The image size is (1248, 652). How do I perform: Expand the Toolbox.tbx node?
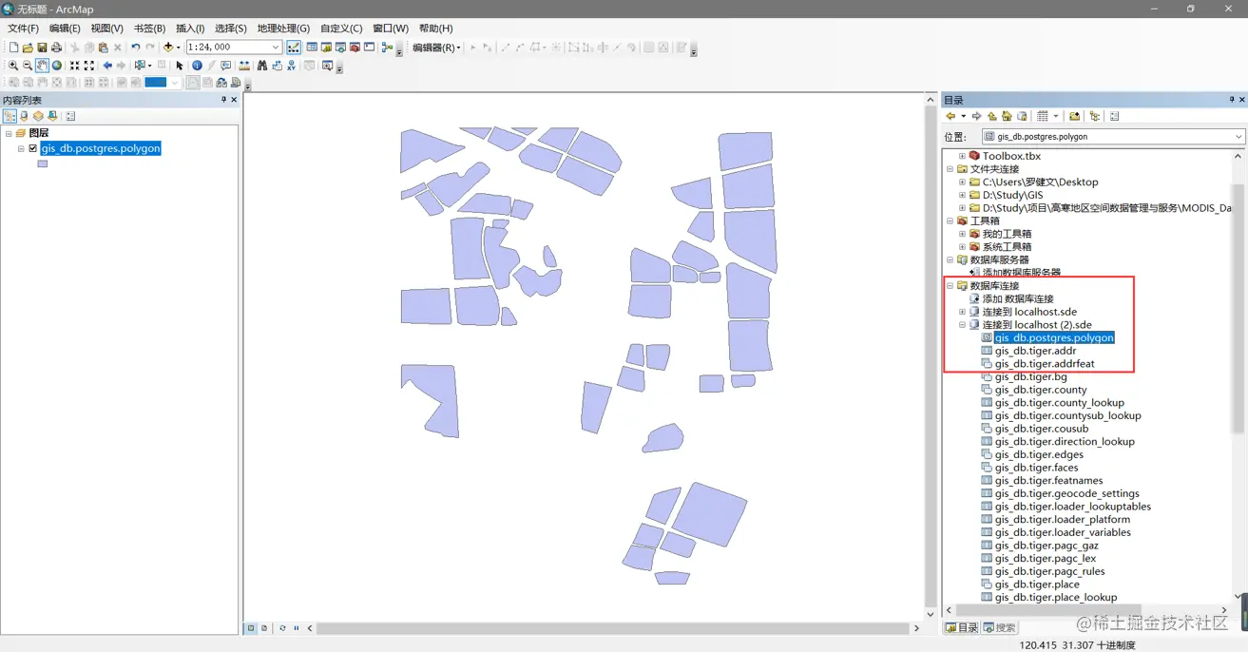click(x=962, y=156)
